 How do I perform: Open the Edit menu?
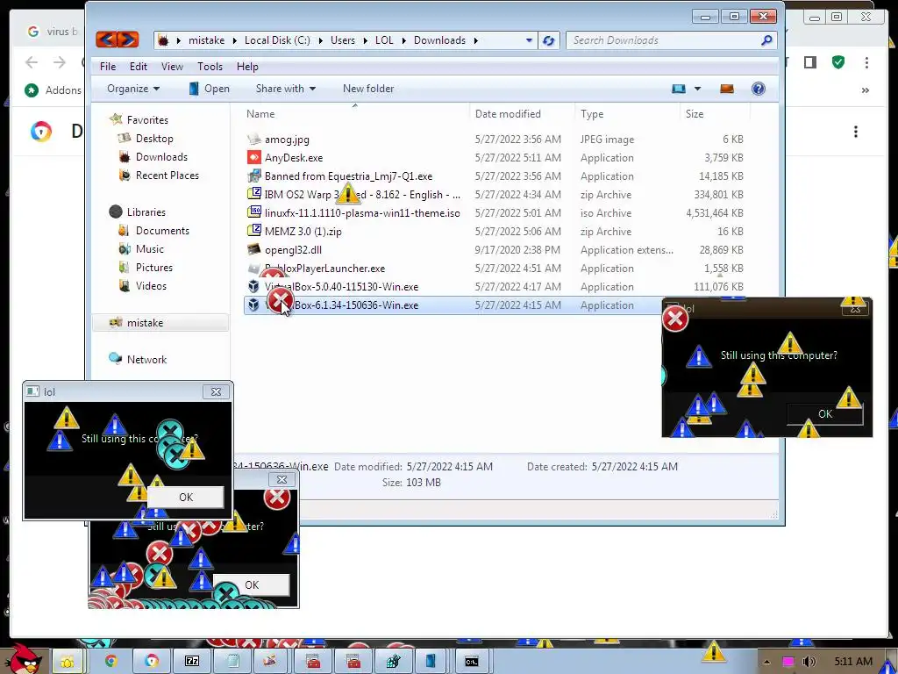[x=138, y=67]
